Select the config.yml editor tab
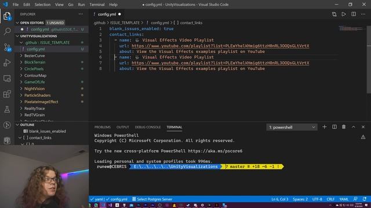Screen dimensions: 371x208 point(107,14)
